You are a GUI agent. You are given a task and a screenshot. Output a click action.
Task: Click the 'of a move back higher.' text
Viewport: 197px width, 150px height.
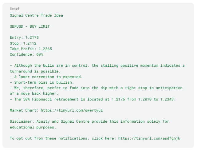click(34, 93)
